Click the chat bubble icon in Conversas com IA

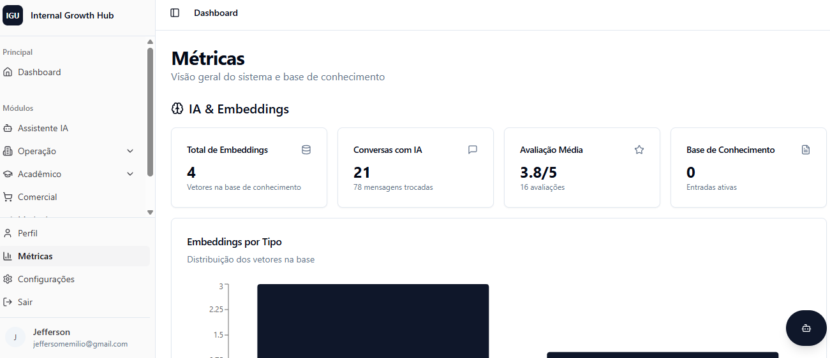pos(473,150)
